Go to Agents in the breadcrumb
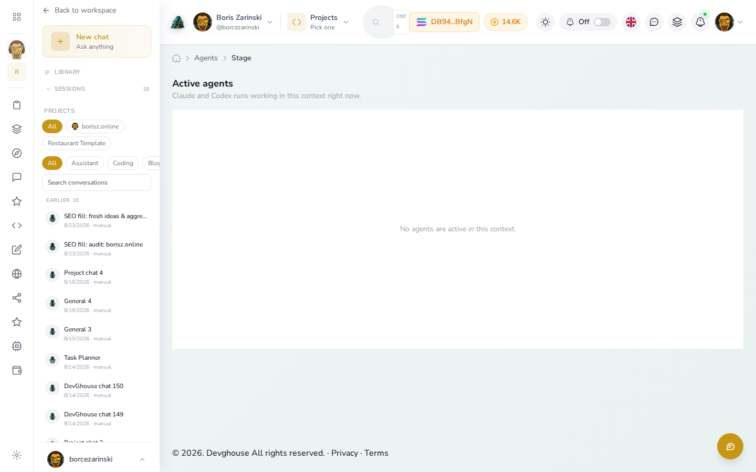Image resolution: width=756 pixels, height=472 pixels. [206, 58]
